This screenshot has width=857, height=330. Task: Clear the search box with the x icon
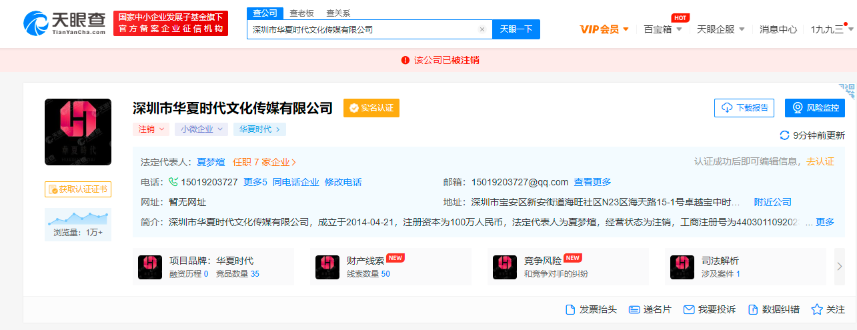click(482, 29)
